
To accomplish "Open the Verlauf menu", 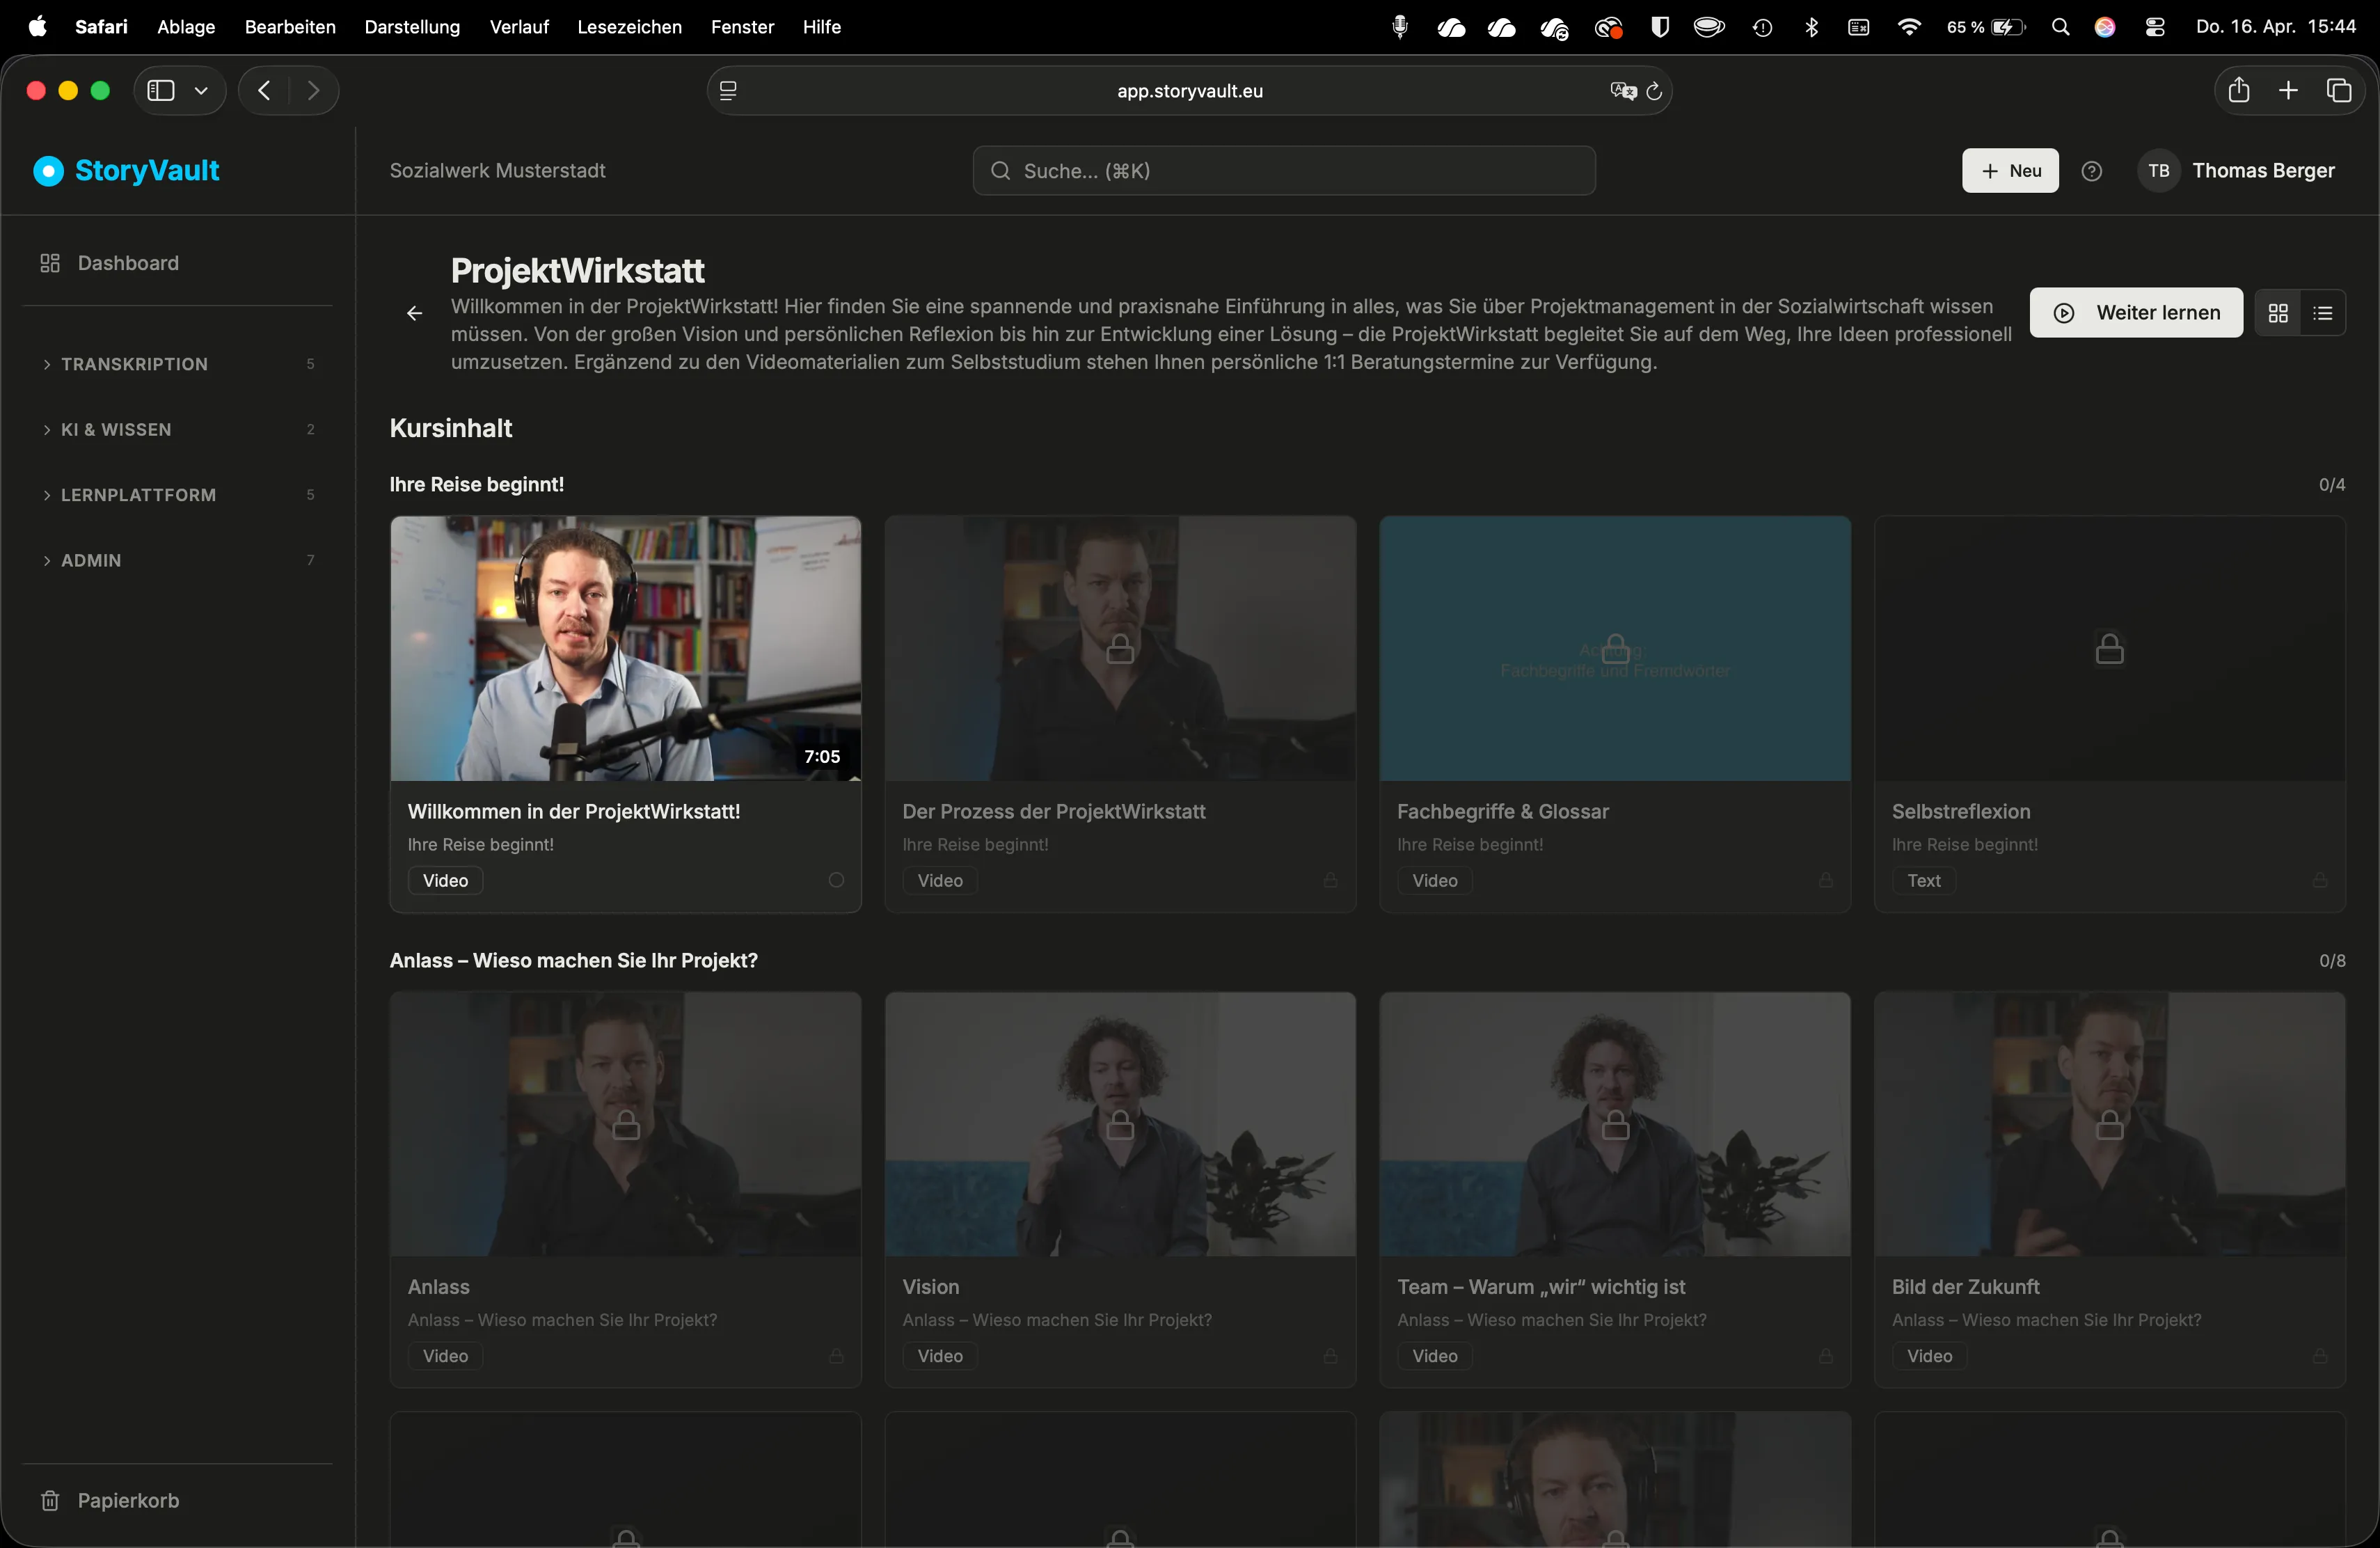I will [x=519, y=27].
